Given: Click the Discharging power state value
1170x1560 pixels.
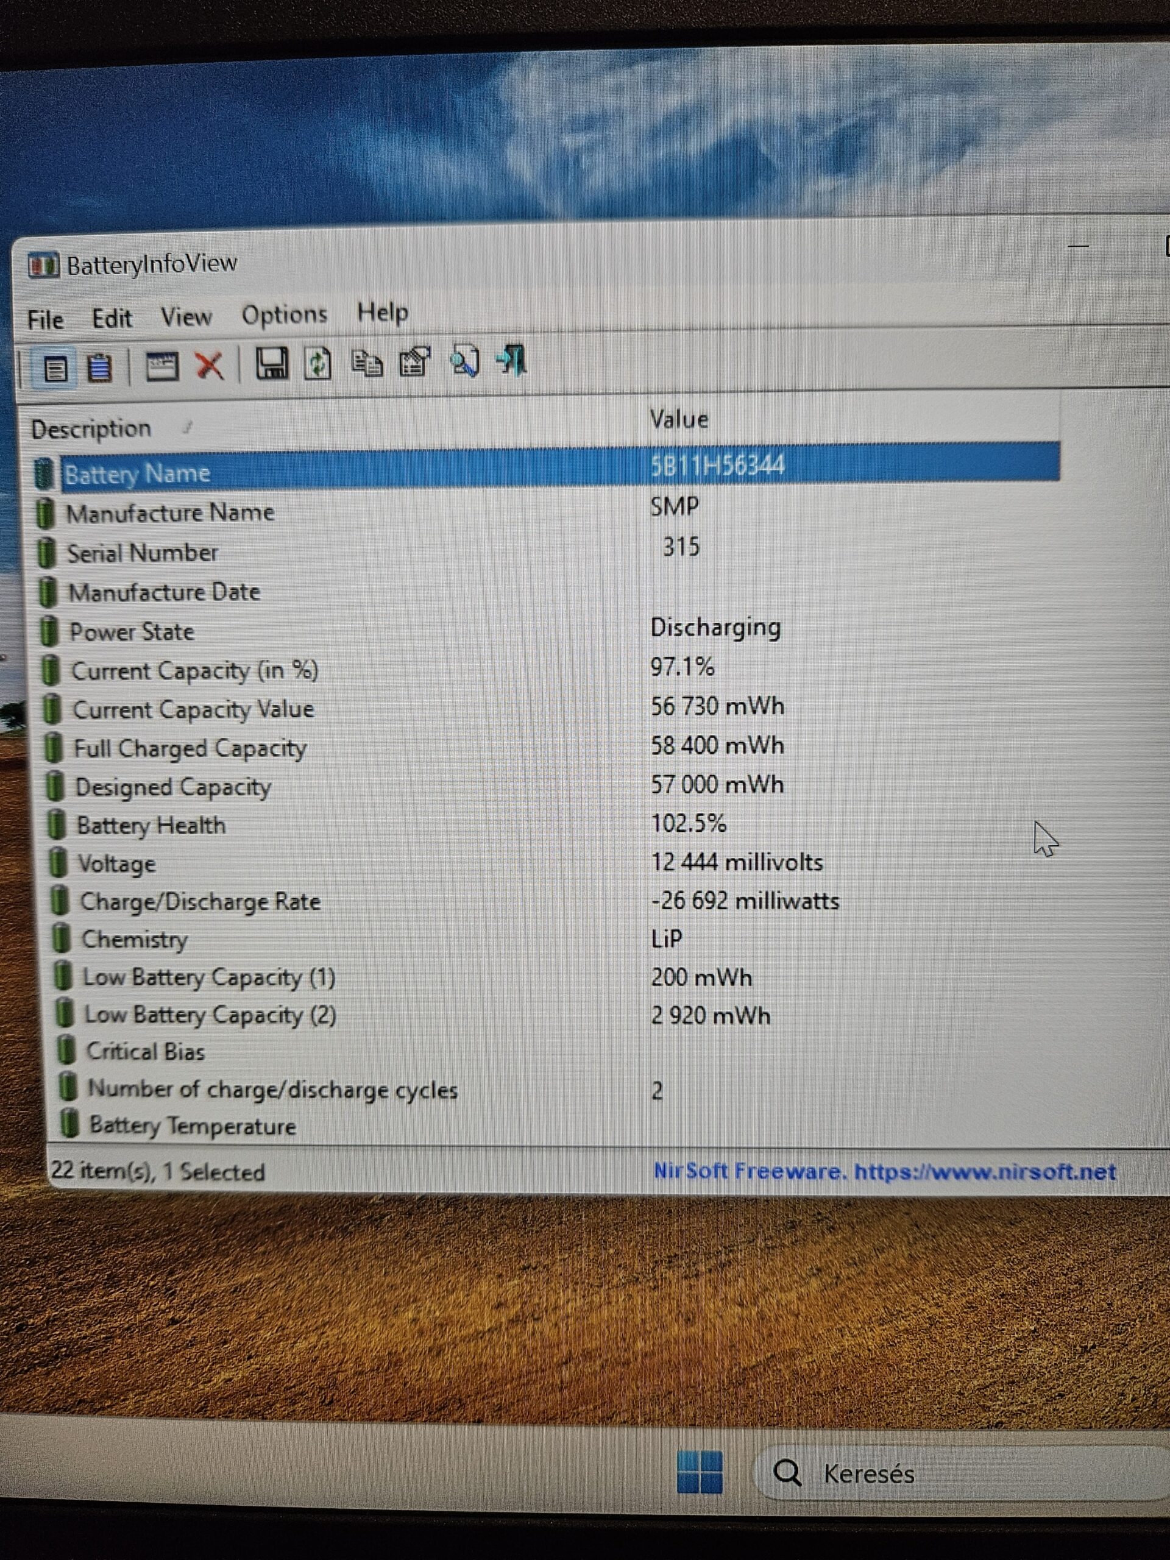Looking at the screenshot, I should 716,628.
